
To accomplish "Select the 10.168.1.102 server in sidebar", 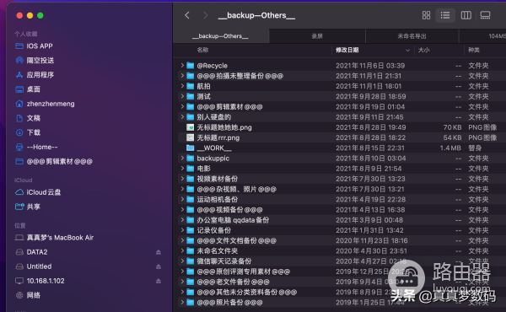I will point(46,281).
